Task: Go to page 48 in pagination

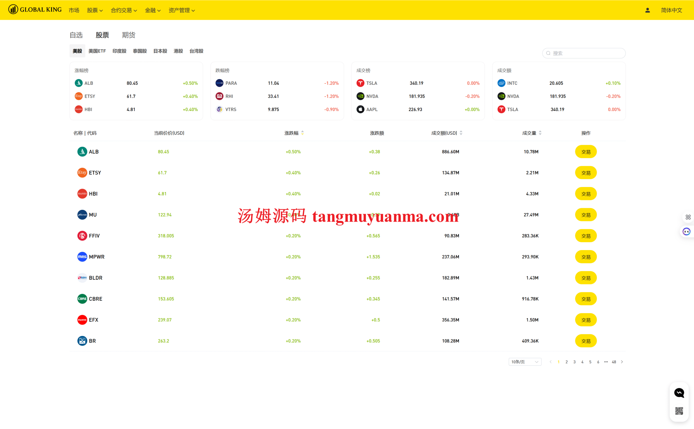Action: point(613,362)
